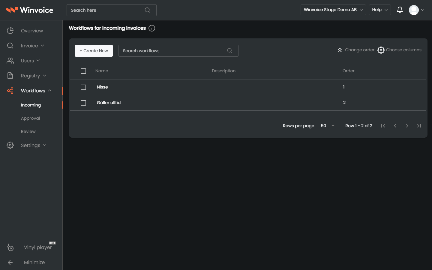Click the info icon beside the page title
This screenshot has width=432, height=270.
pos(152,28)
